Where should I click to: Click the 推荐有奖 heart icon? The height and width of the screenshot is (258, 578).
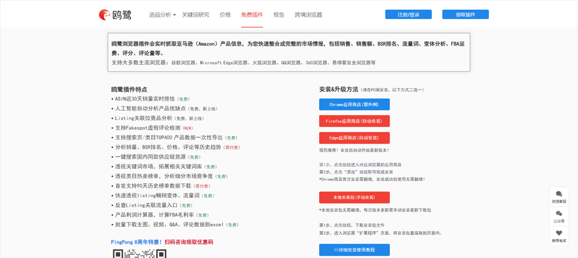559,233
